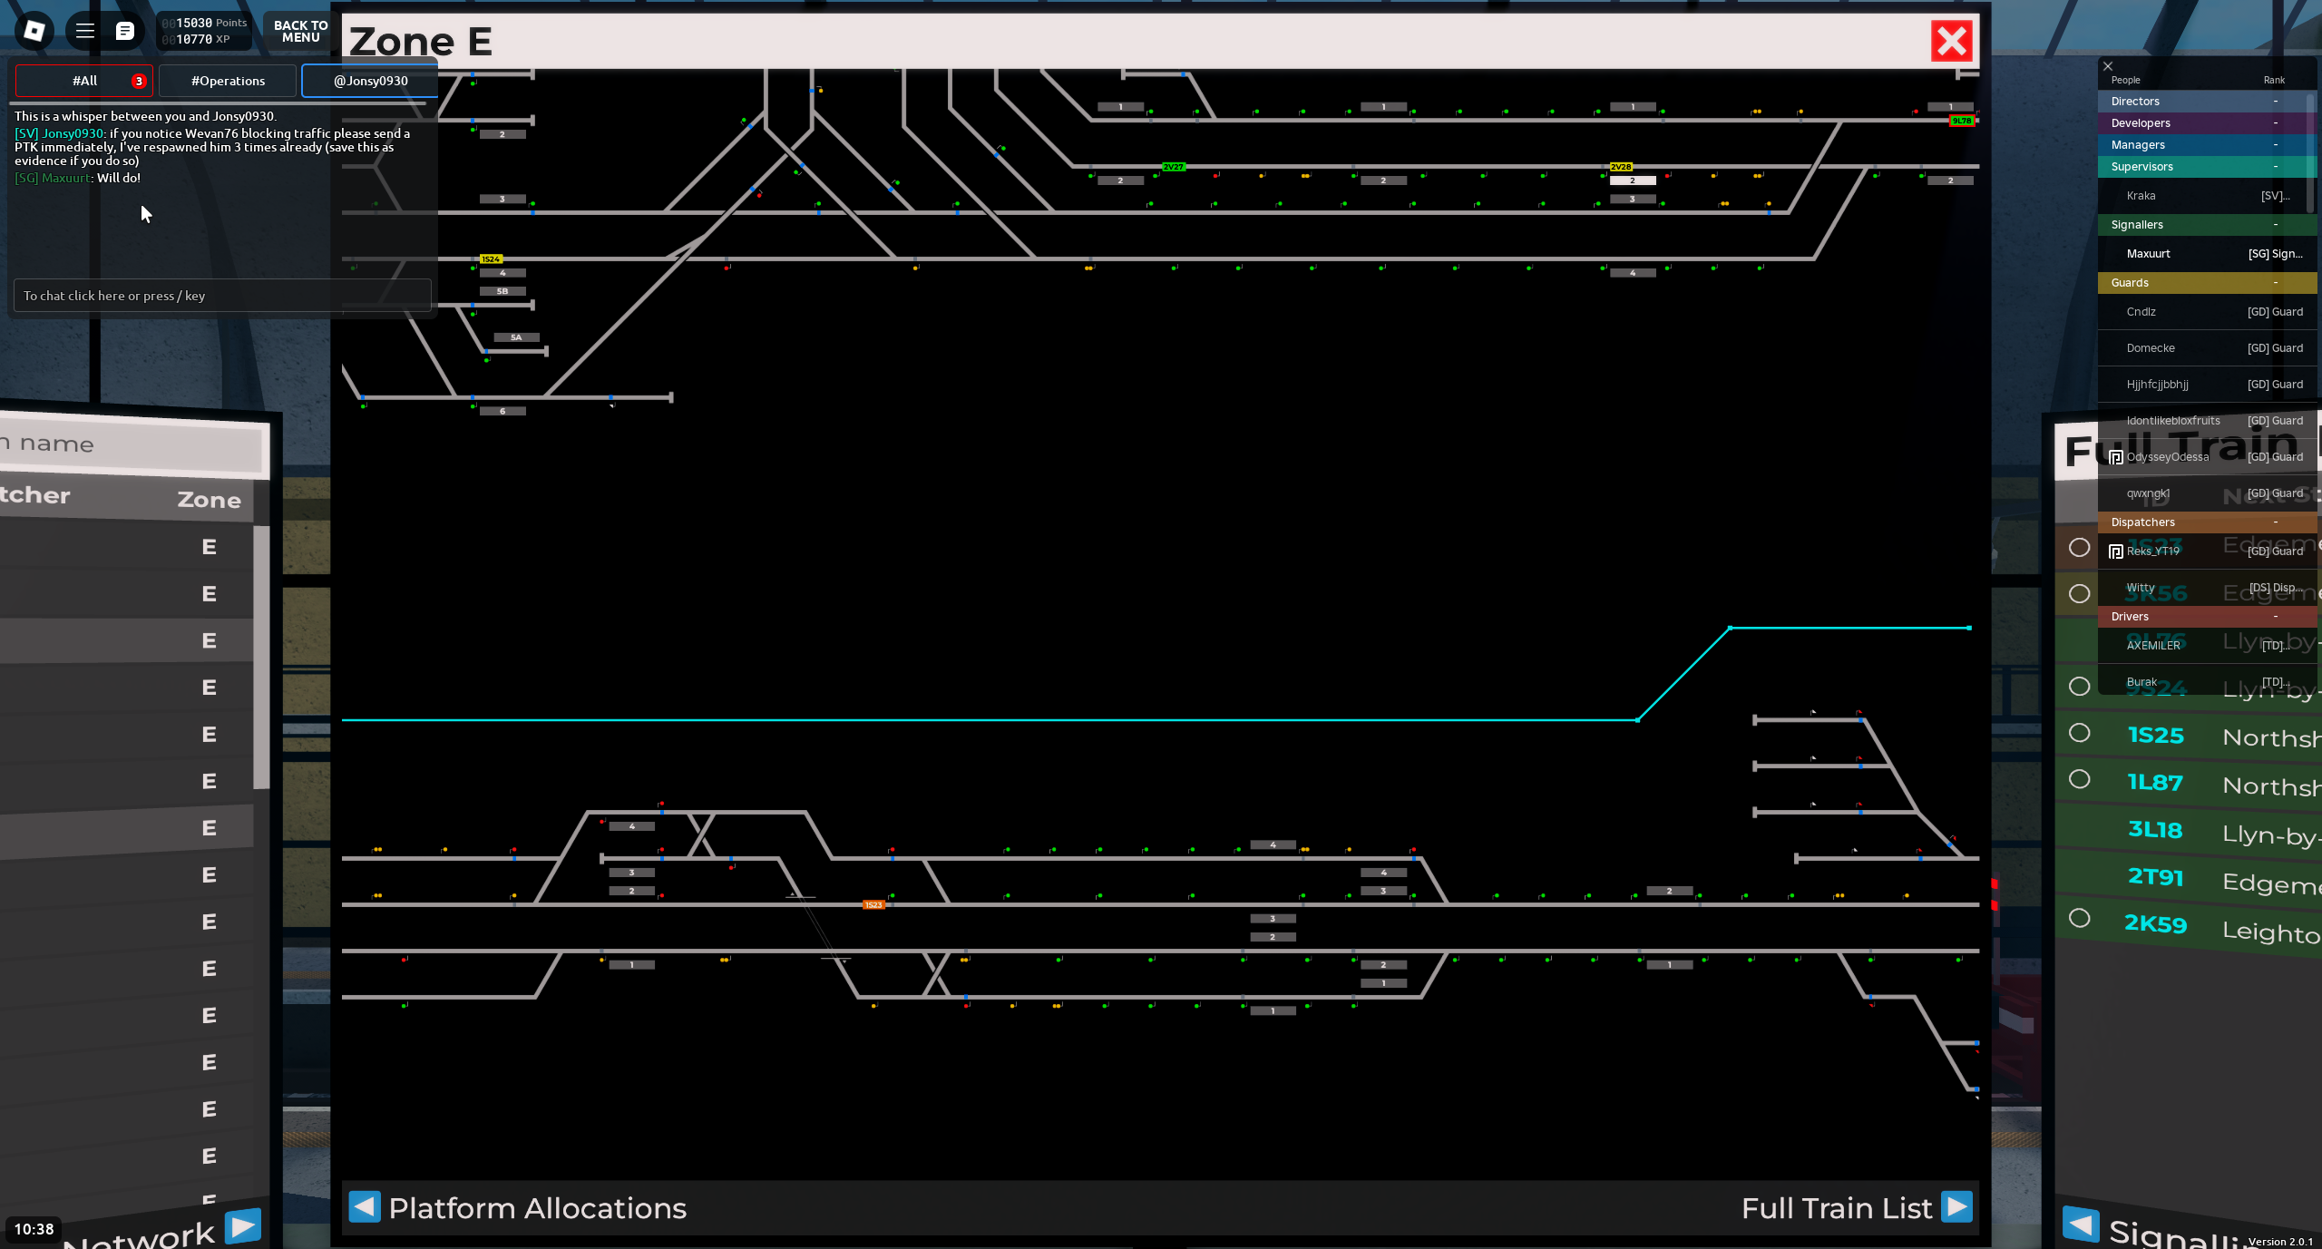Click the Signalling left arrow icon
This screenshot has height=1249, width=2322.
pyautogui.click(x=2081, y=1224)
